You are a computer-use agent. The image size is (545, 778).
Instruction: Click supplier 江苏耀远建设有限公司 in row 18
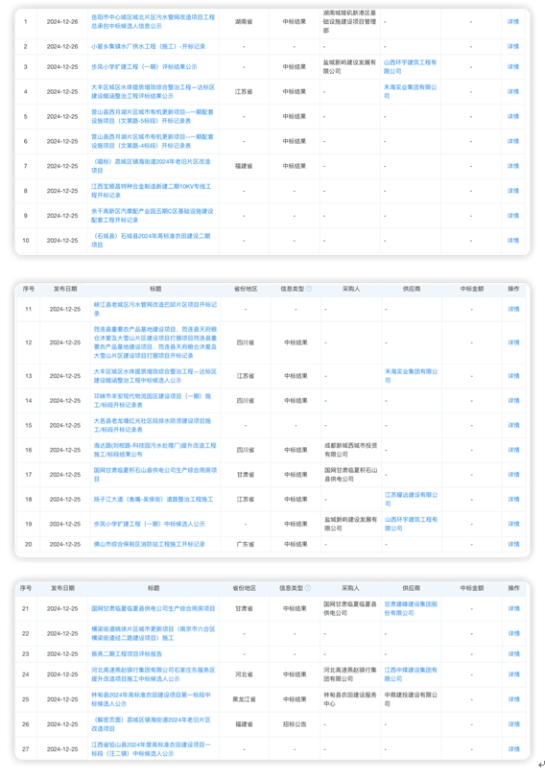[411, 499]
